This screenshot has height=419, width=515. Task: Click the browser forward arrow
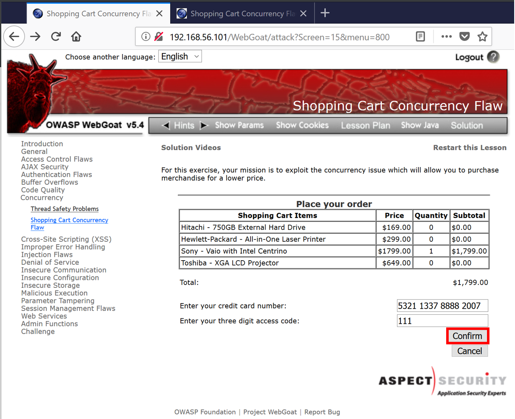(x=35, y=37)
